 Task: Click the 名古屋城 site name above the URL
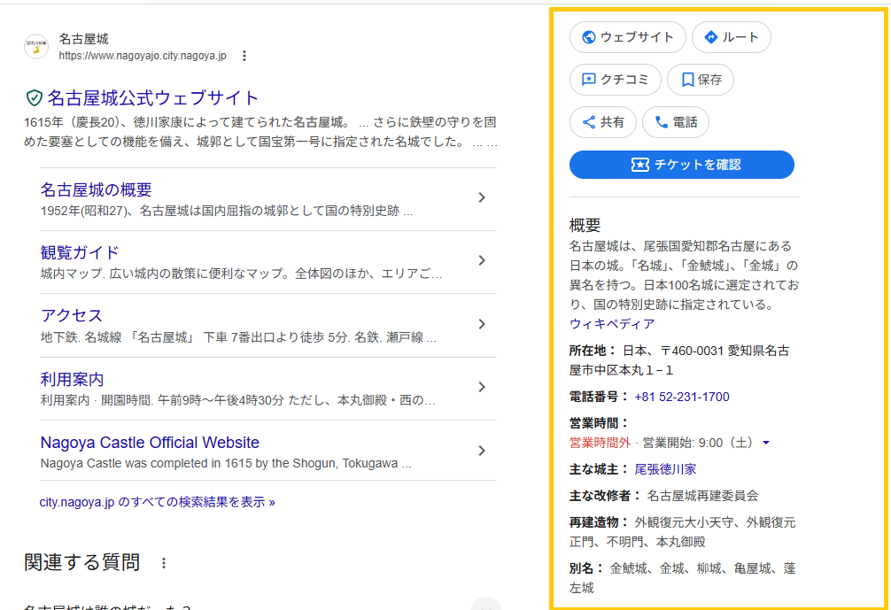click(x=83, y=39)
